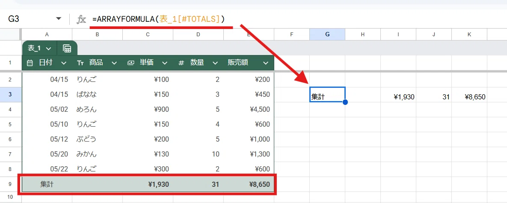This screenshot has height=203, width=507.
Task: Select row 3 header
Action: (x=10, y=94)
